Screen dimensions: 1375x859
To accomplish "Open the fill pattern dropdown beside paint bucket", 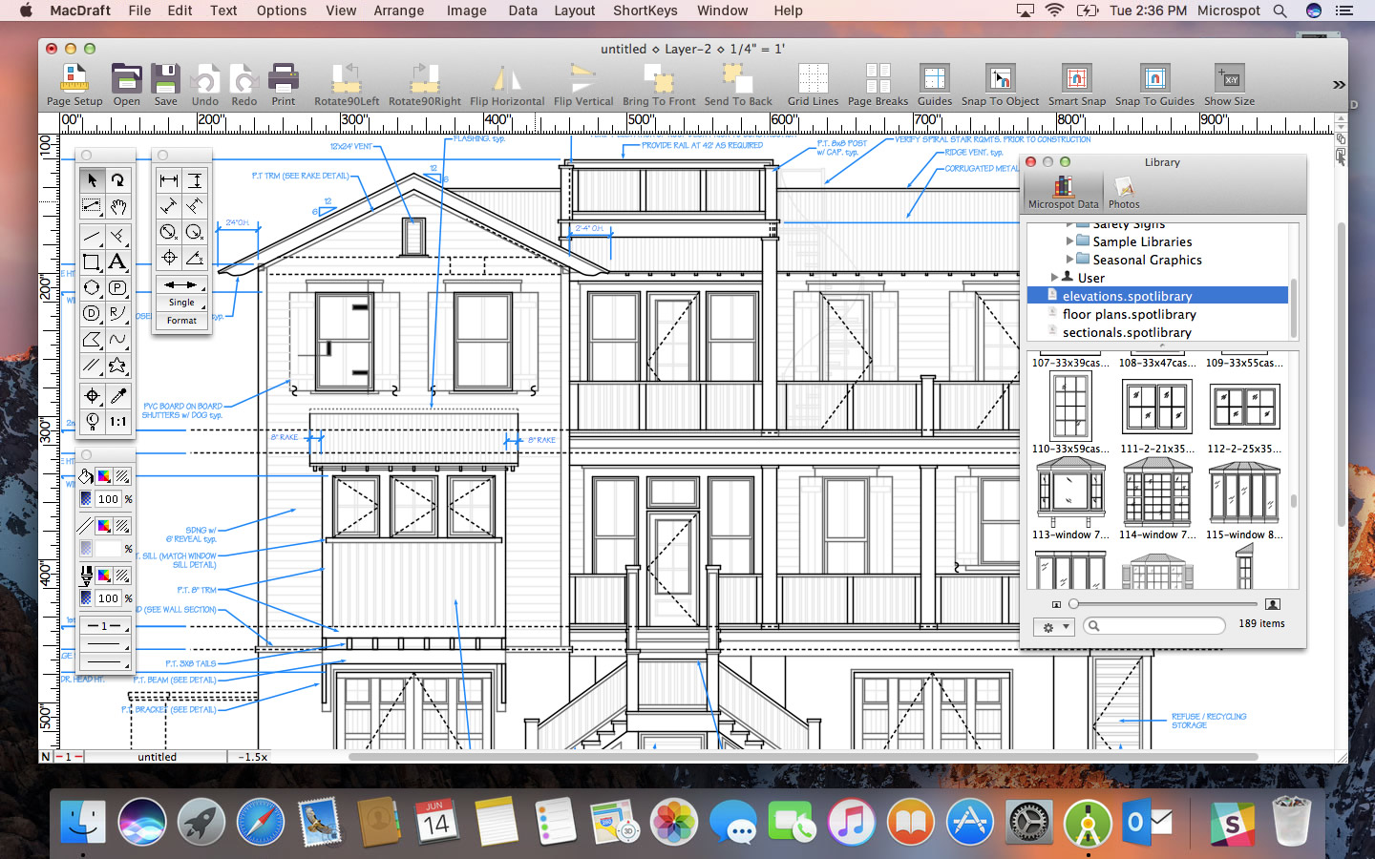I will pyautogui.click(x=122, y=475).
